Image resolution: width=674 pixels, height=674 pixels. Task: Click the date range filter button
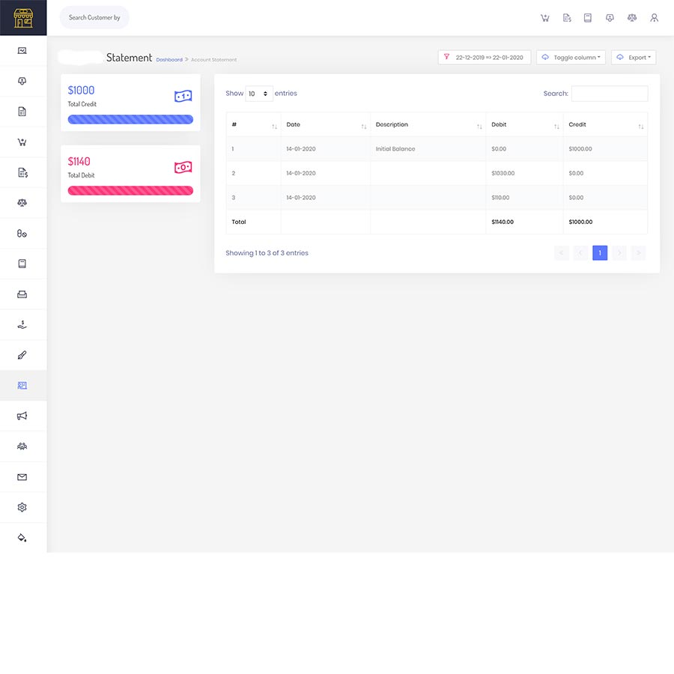(485, 58)
